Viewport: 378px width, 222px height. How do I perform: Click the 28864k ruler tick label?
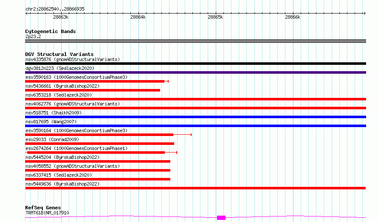tap(138, 17)
